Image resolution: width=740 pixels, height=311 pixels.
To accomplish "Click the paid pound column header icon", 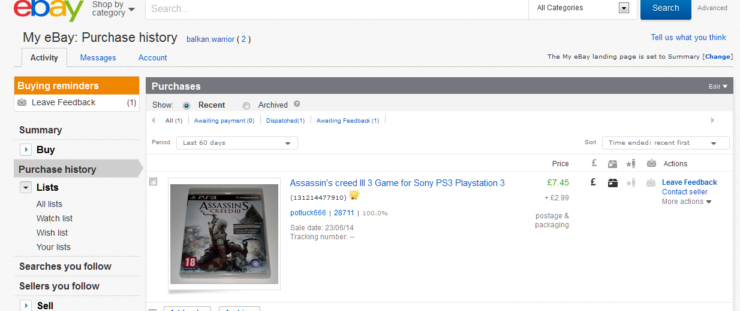I will (x=594, y=163).
